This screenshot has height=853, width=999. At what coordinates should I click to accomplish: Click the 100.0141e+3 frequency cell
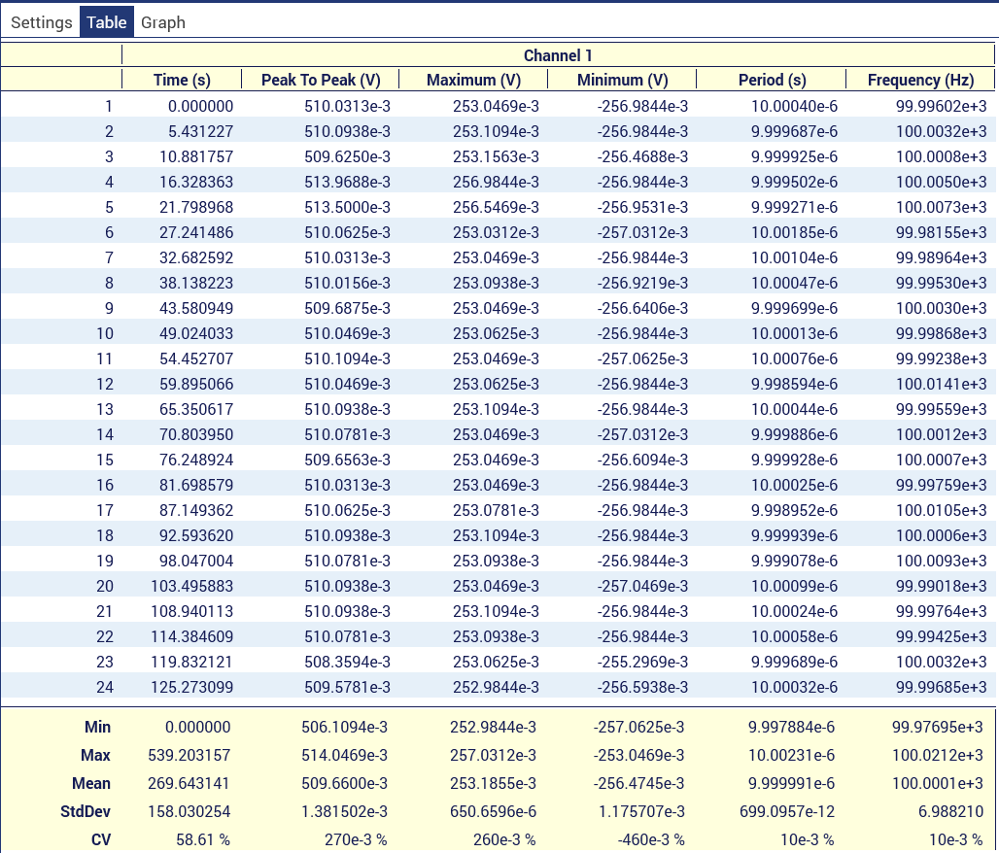(941, 384)
